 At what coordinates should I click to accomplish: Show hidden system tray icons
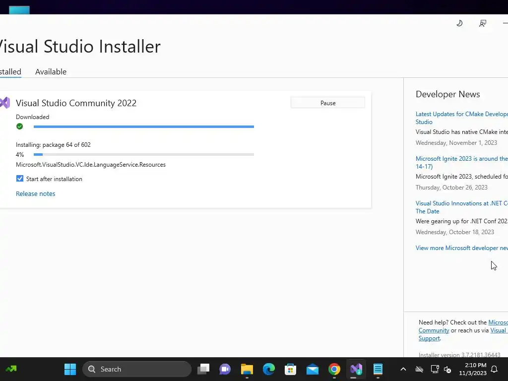coord(403,369)
